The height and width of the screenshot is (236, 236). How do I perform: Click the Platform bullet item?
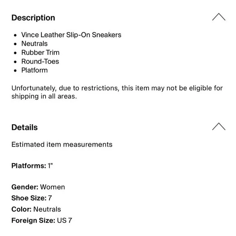pyautogui.click(x=35, y=70)
